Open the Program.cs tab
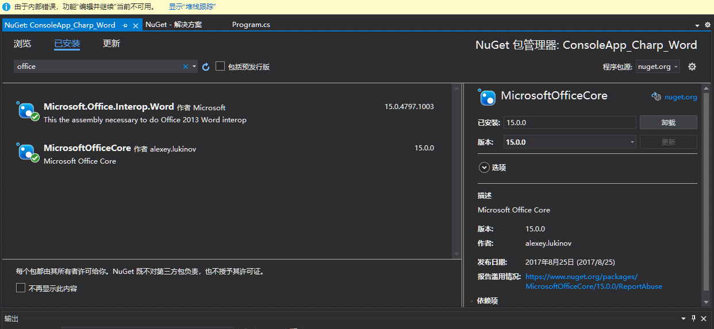 click(x=251, y=25)
